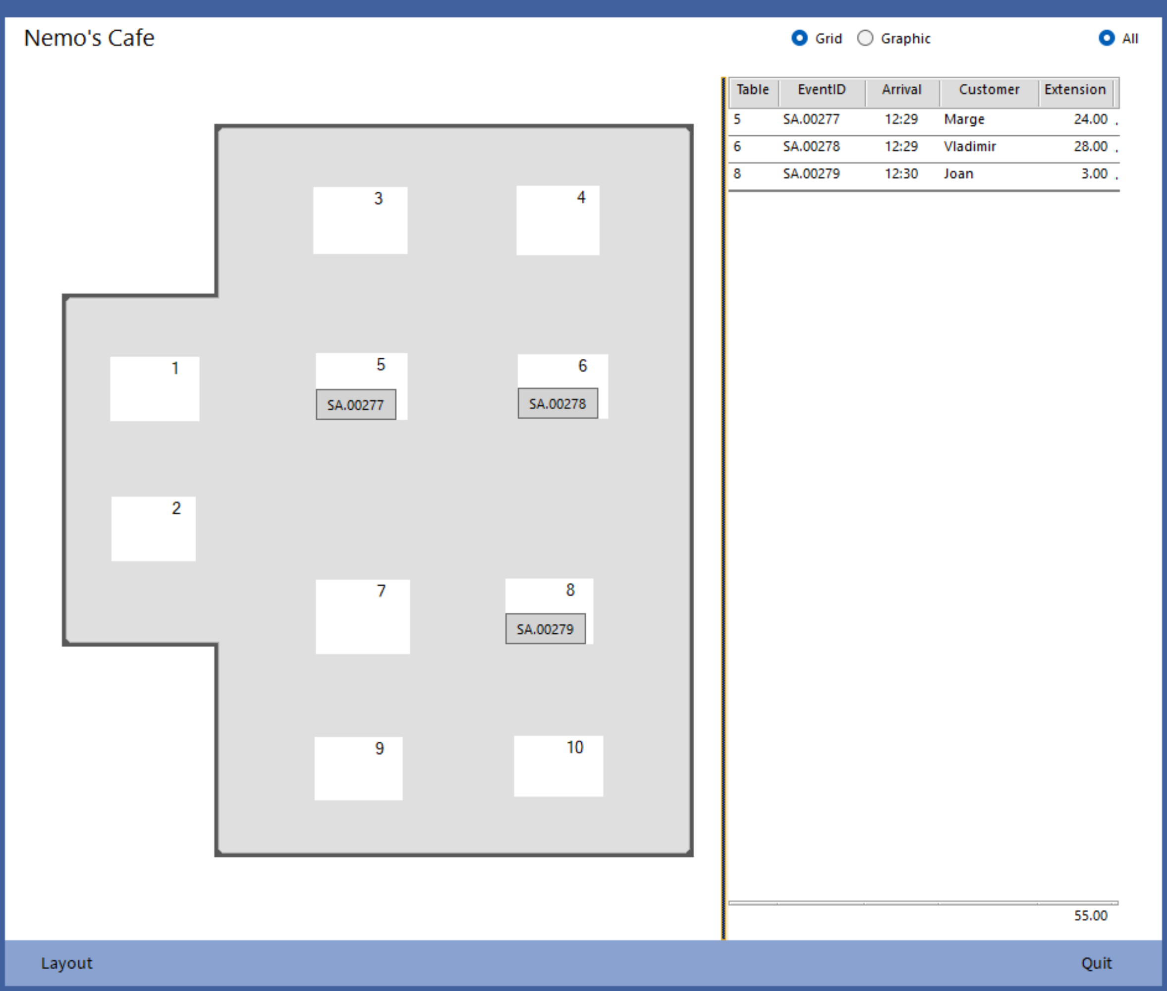Select the Vladimir row in grid
Image resolution: width=1167 pixels, height=991 pixels.
(x=924, y=147)
